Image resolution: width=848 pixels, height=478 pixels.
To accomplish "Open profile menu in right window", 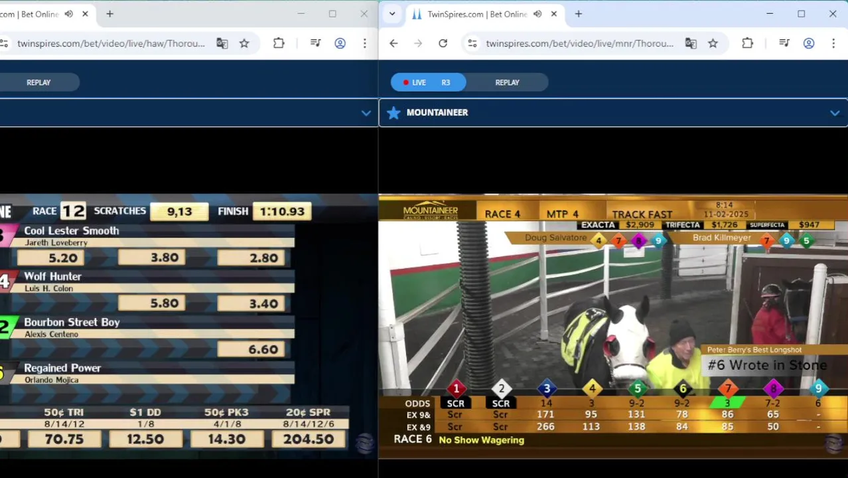I will coord(808,43).
